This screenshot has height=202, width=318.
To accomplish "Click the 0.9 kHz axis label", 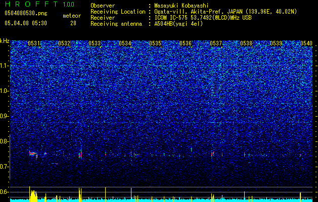I will (x=5, y=116).
